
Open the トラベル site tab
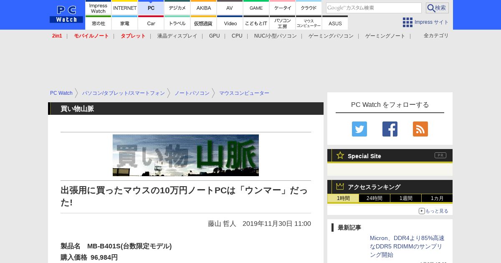pos(177,23)
